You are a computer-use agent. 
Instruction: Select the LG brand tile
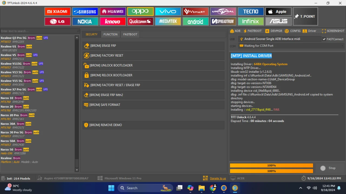click(58, 21)
